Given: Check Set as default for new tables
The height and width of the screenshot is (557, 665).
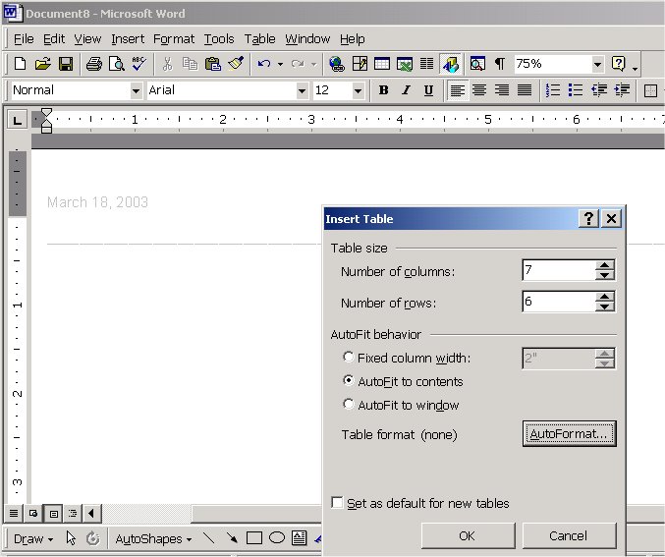Looking at the screenshot, I should 338,503.
